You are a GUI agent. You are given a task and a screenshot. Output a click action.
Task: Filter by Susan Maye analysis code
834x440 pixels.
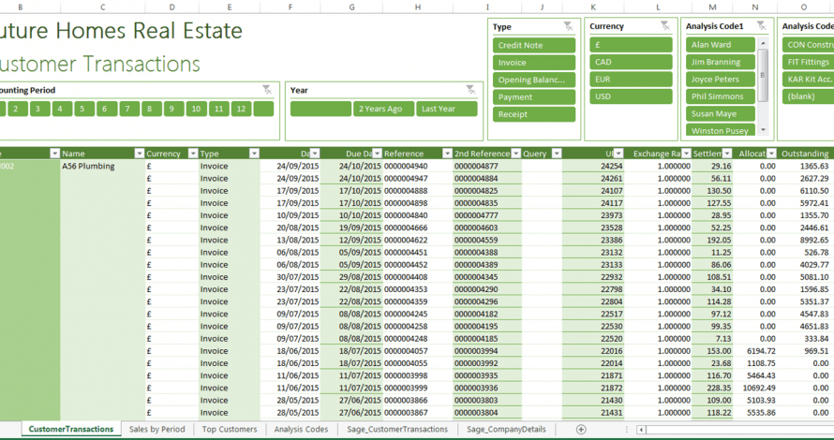pyautogui.click(x=721, y=113)
